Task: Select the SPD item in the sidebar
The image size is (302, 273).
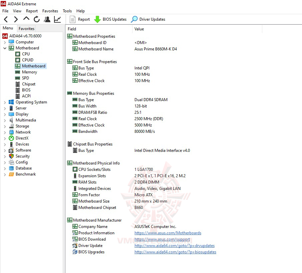Action: click(26, 78)
